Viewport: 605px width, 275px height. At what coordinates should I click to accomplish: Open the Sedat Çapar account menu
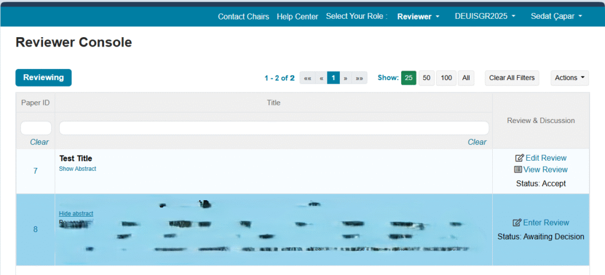click(557, 16)
